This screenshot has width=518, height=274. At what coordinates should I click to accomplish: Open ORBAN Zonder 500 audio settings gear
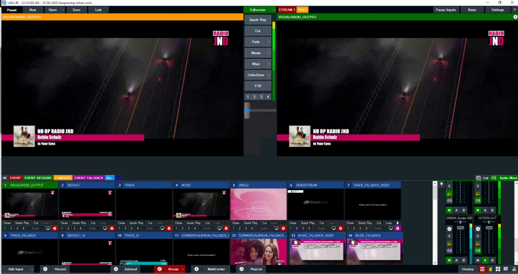point(449,229)
